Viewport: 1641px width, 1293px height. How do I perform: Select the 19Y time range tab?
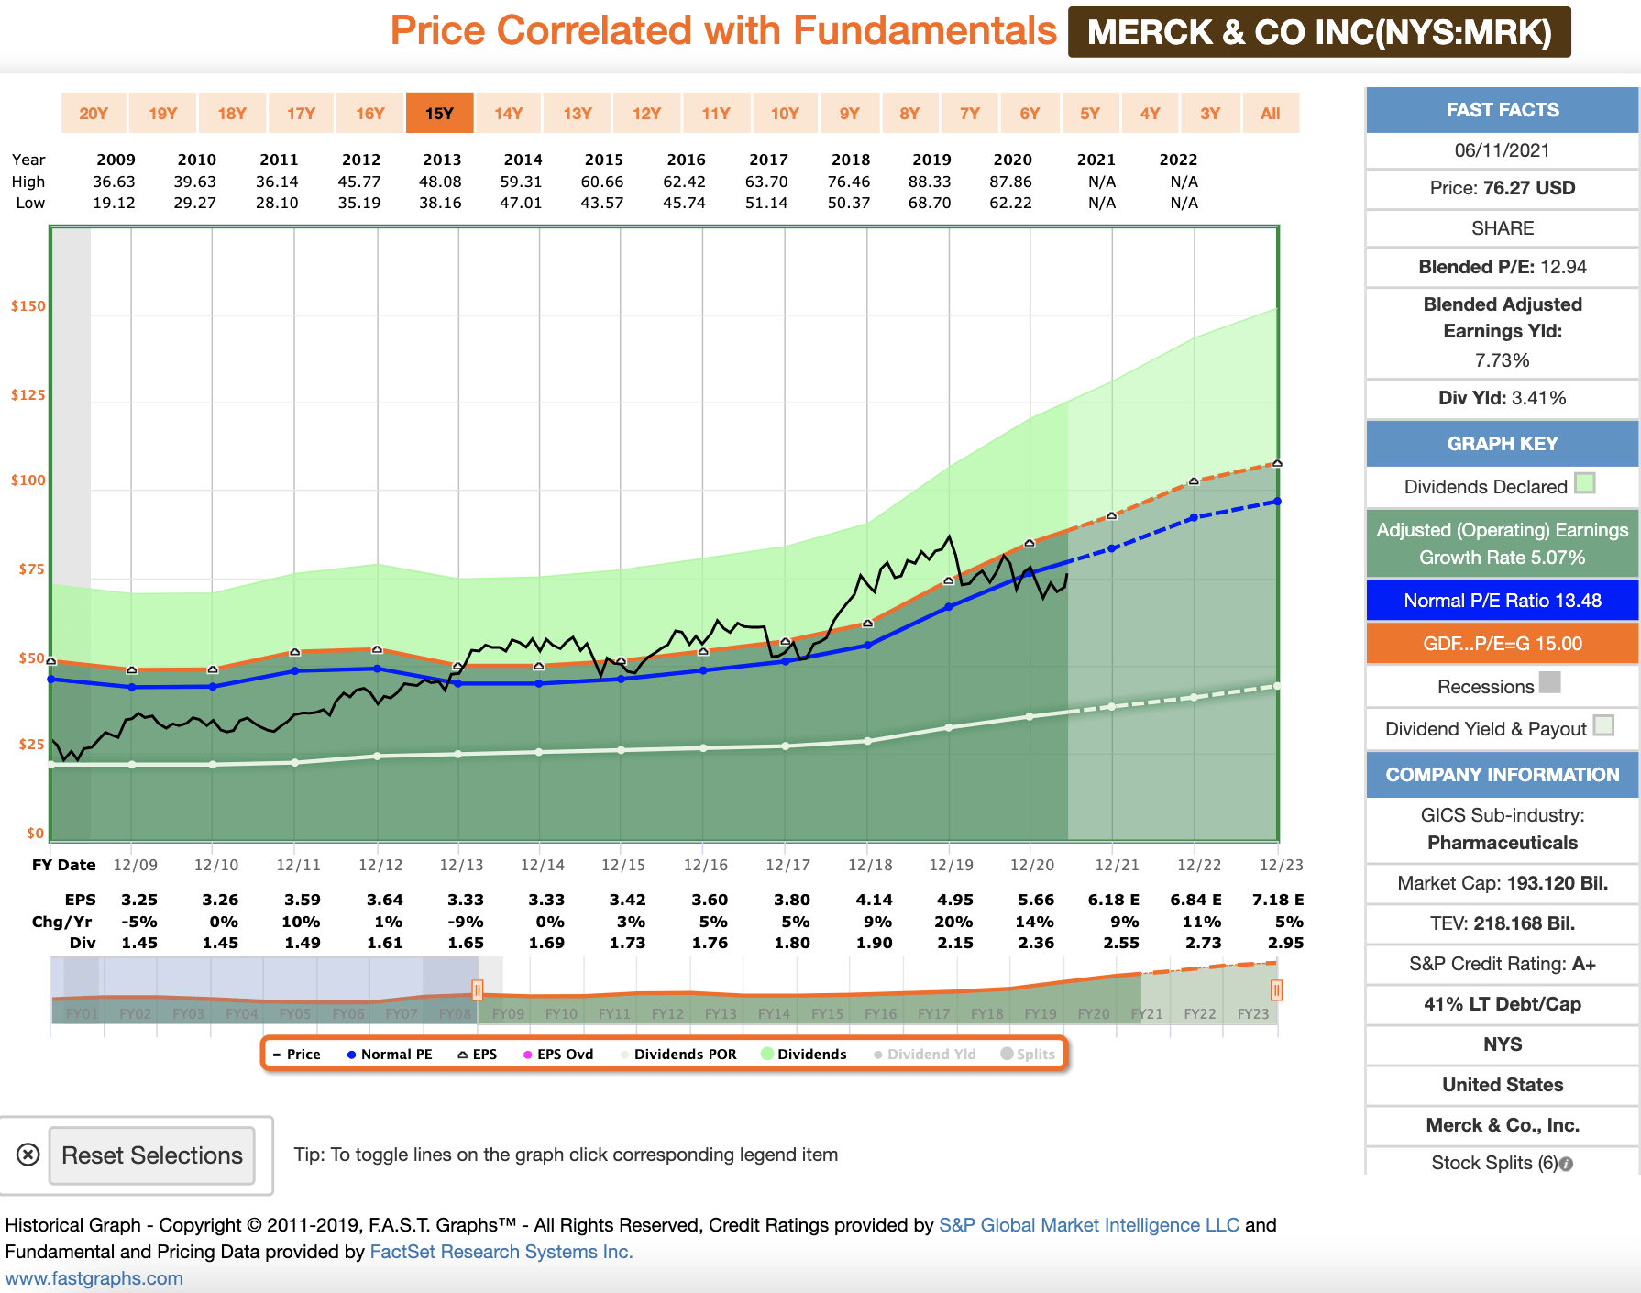tap(162, 113)
